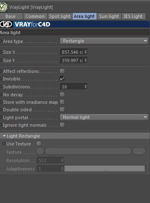Open the Area type Rectangle dropdown
The height and width of the screenshot is (203, 150).
(104, 41)
